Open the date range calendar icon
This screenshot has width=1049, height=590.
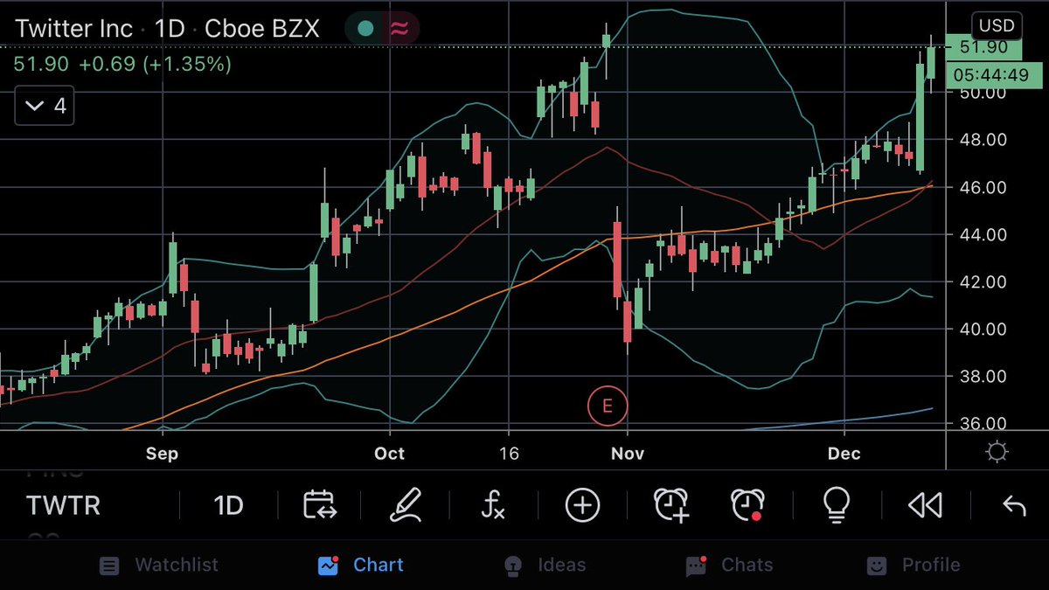click(x=319, y=504)
